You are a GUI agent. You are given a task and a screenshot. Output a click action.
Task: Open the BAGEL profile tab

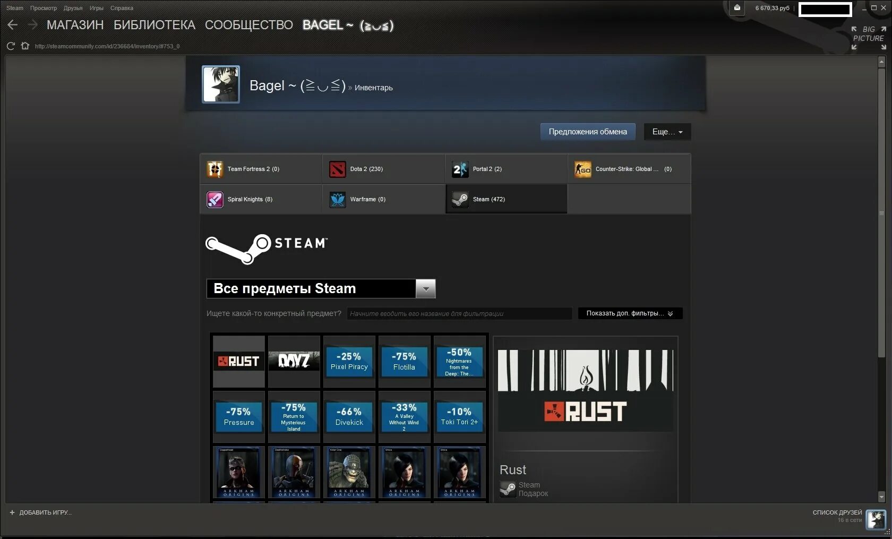pyautogui.click(x=348, y=25)
